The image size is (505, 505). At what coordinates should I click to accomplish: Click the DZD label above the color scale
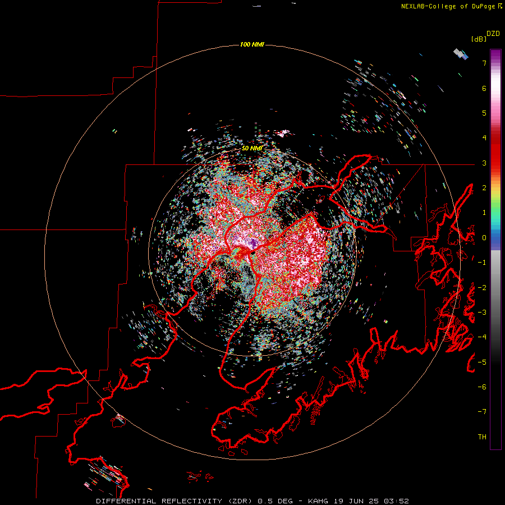[x=493, y=34]
